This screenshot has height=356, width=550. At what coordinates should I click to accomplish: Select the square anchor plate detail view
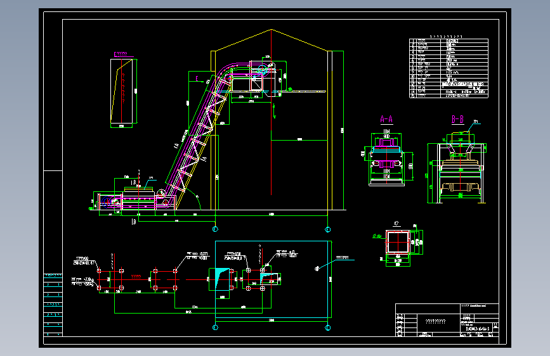(398, 242)
